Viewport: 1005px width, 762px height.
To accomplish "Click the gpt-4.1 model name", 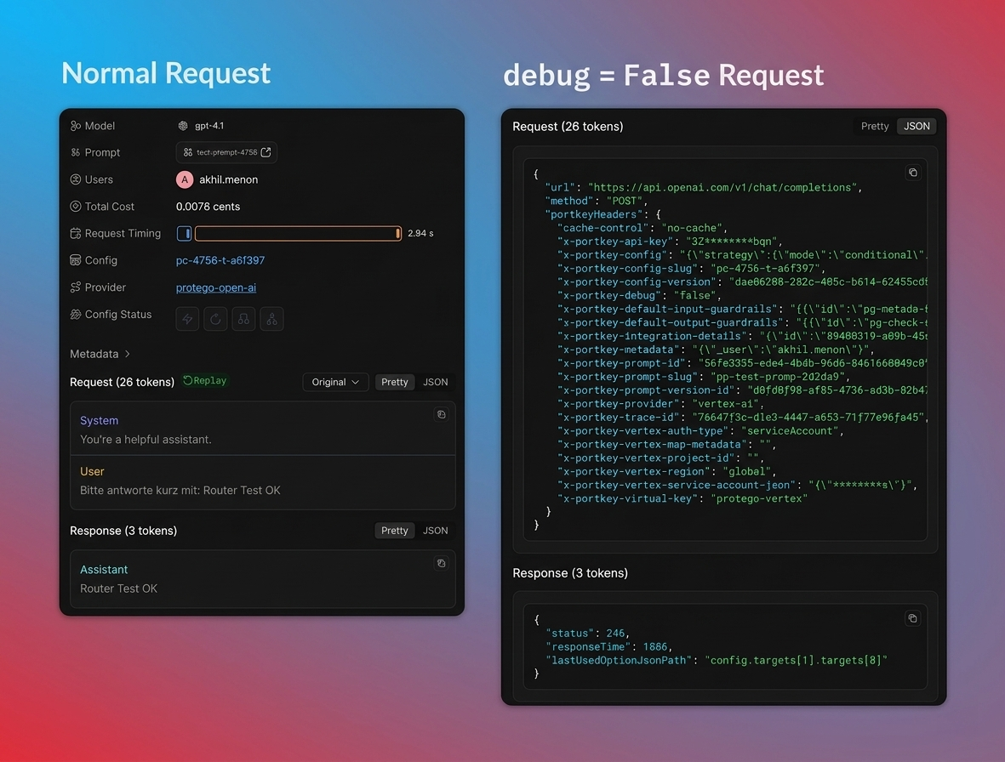I will (209, 126).
